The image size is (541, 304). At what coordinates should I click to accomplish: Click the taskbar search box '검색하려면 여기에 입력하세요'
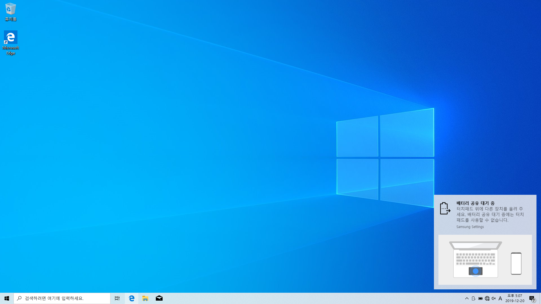(x=62, y=298)
